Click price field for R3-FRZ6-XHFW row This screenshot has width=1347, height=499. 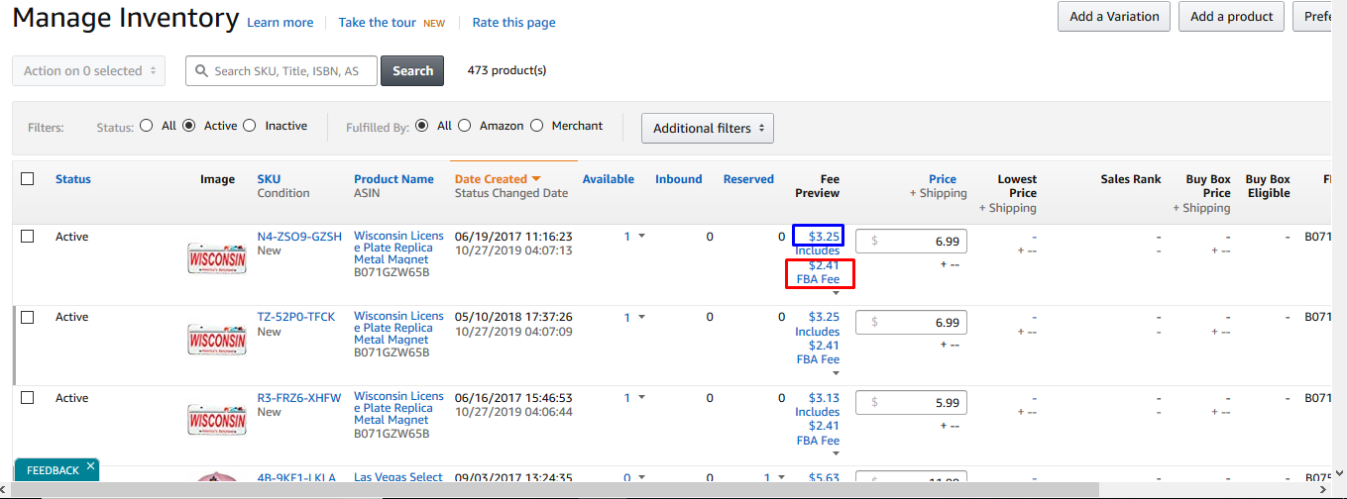(911, 403)
